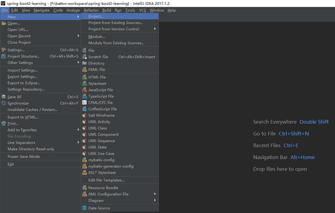This screenshot has width=335, height=213.
Task: Choose Edit File Templates...
Action: 120,180
